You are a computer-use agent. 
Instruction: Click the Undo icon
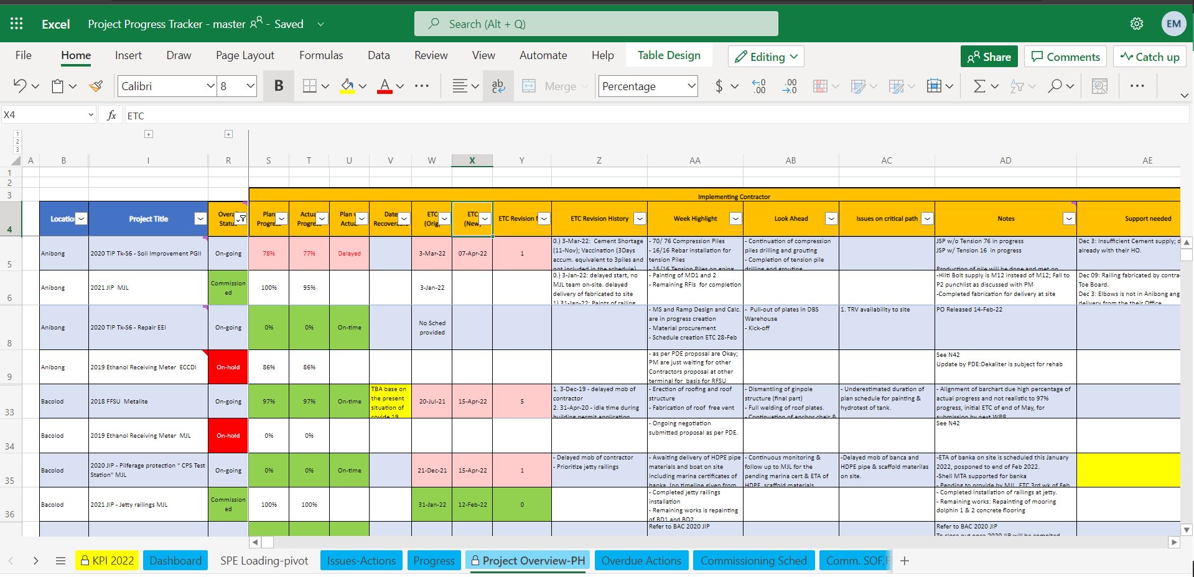(x=20, y=86)
